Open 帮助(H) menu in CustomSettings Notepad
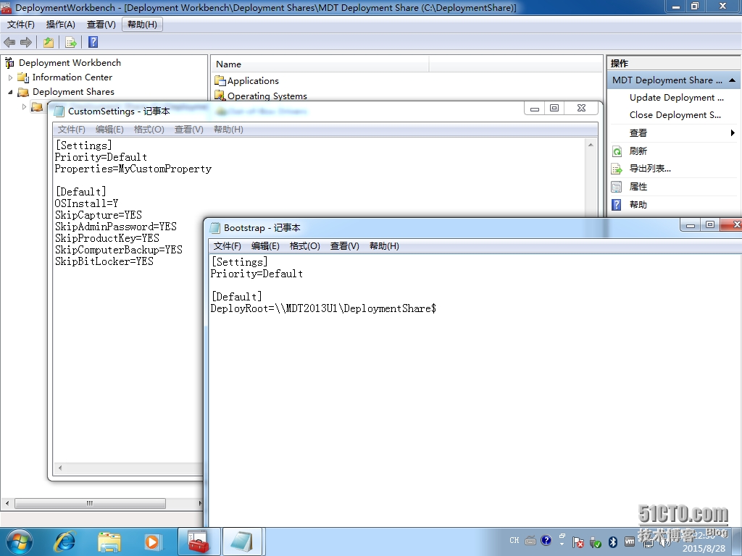Screen dimensions: 742x556 tap(228, 130)
